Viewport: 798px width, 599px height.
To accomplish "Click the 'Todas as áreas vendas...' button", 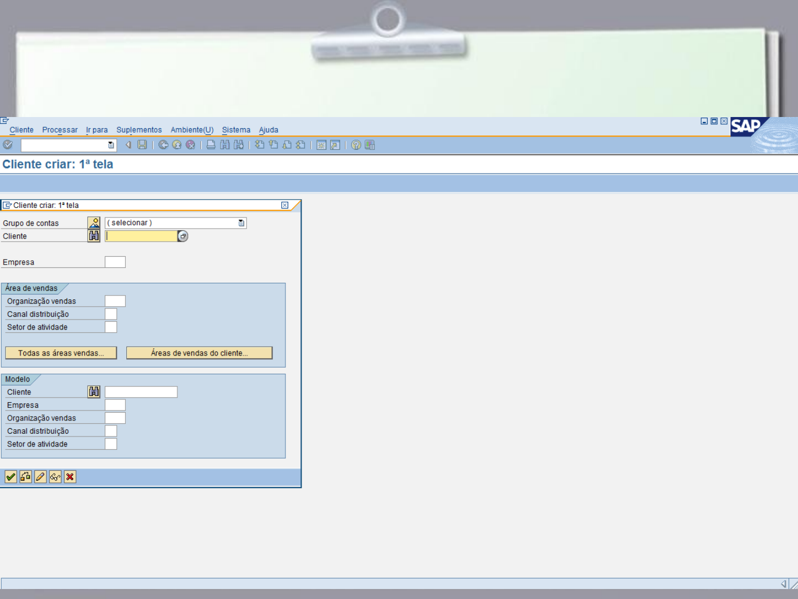I will pyautogui.click(x=61, y=353).
